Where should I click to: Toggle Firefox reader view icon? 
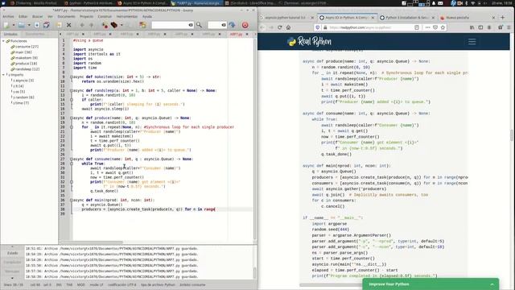pyautogui.click(x=417, y=27)
